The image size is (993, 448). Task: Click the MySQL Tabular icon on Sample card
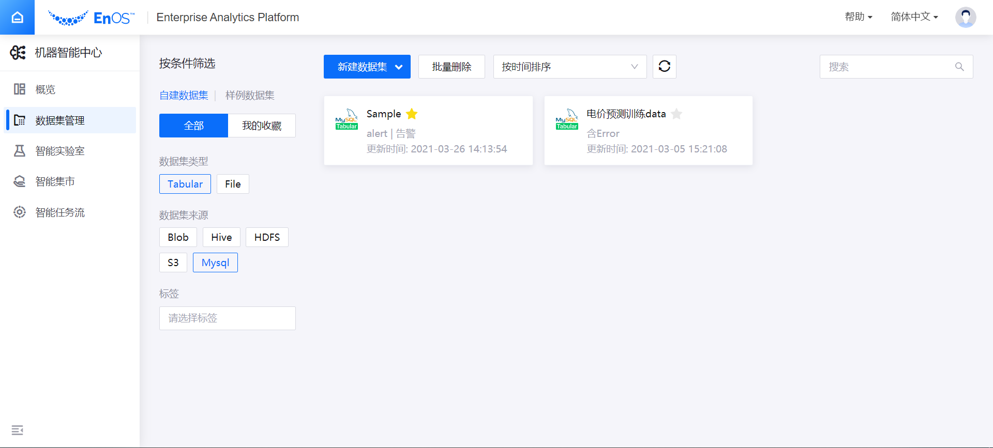(x=347, y=119)
